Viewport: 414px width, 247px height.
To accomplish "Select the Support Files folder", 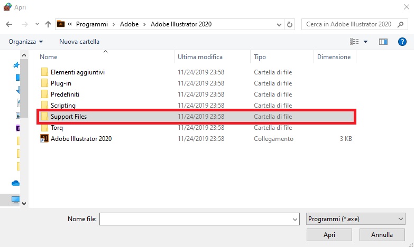I will pyautogui.click(x=197, y=117).
